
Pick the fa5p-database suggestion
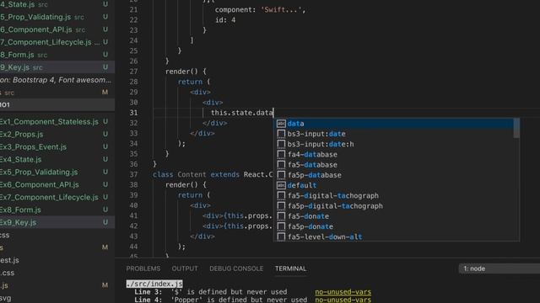pos(393,175)
